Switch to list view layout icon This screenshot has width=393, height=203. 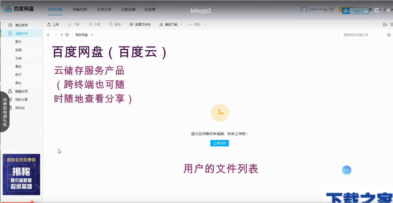point(391,24)
